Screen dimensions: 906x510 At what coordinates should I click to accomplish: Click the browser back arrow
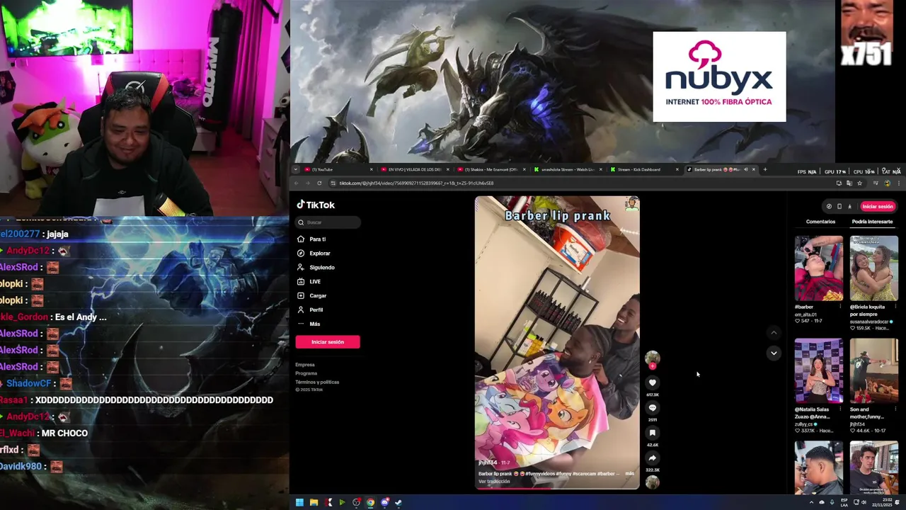point(297,183)
